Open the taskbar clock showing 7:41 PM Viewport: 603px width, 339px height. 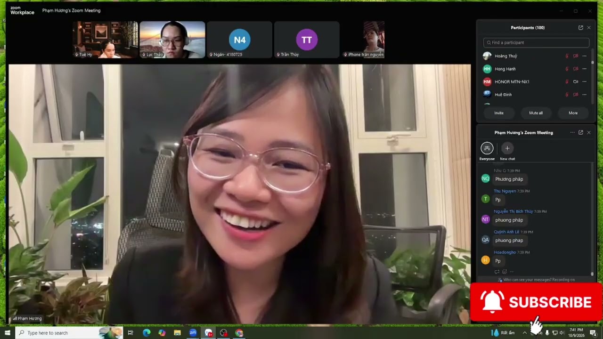click(577, 333)
